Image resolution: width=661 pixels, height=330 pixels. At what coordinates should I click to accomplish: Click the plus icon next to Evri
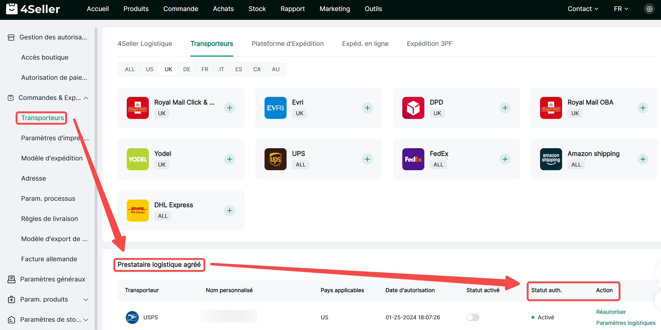[367, 108]
